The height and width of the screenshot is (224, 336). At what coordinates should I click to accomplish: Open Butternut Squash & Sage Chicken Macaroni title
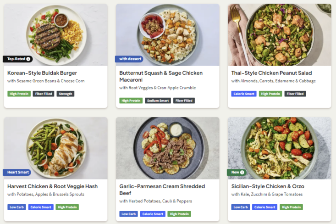[161, 76]
